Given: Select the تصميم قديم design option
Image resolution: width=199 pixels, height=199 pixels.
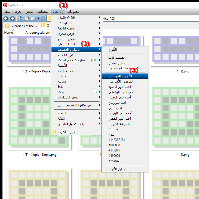Looking at the screenshot, I should [x=125, y=58].
